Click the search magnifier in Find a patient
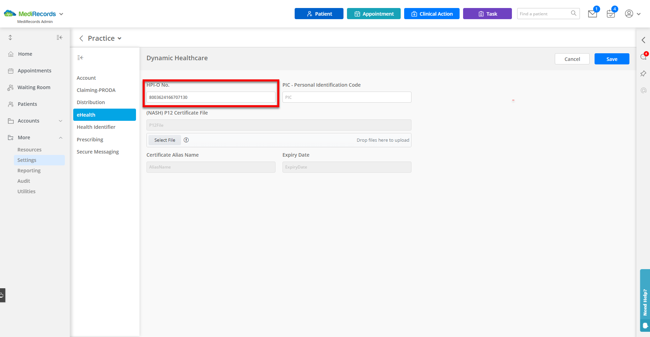 click(x=574, y=14)
